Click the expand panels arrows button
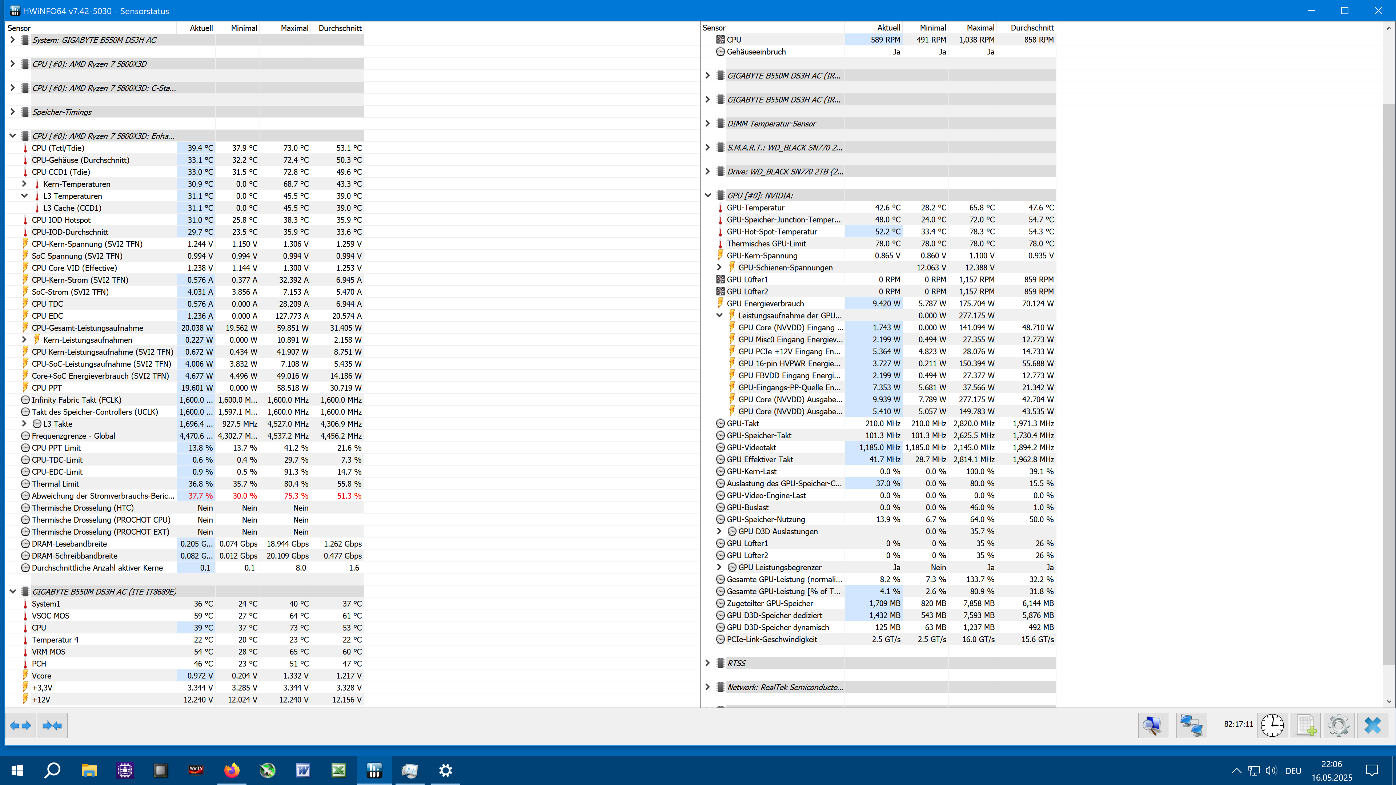The width and height of the screenshot is (1396, 785). click(x=21, y=725)
